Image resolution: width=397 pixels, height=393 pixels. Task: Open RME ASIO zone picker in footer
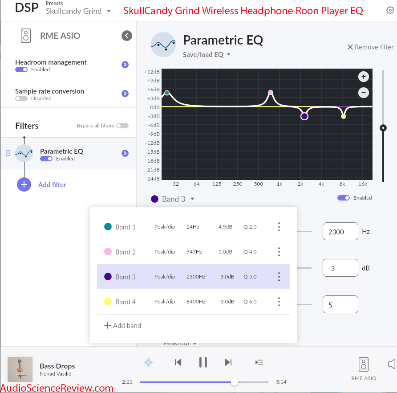[x=364, y=369]
